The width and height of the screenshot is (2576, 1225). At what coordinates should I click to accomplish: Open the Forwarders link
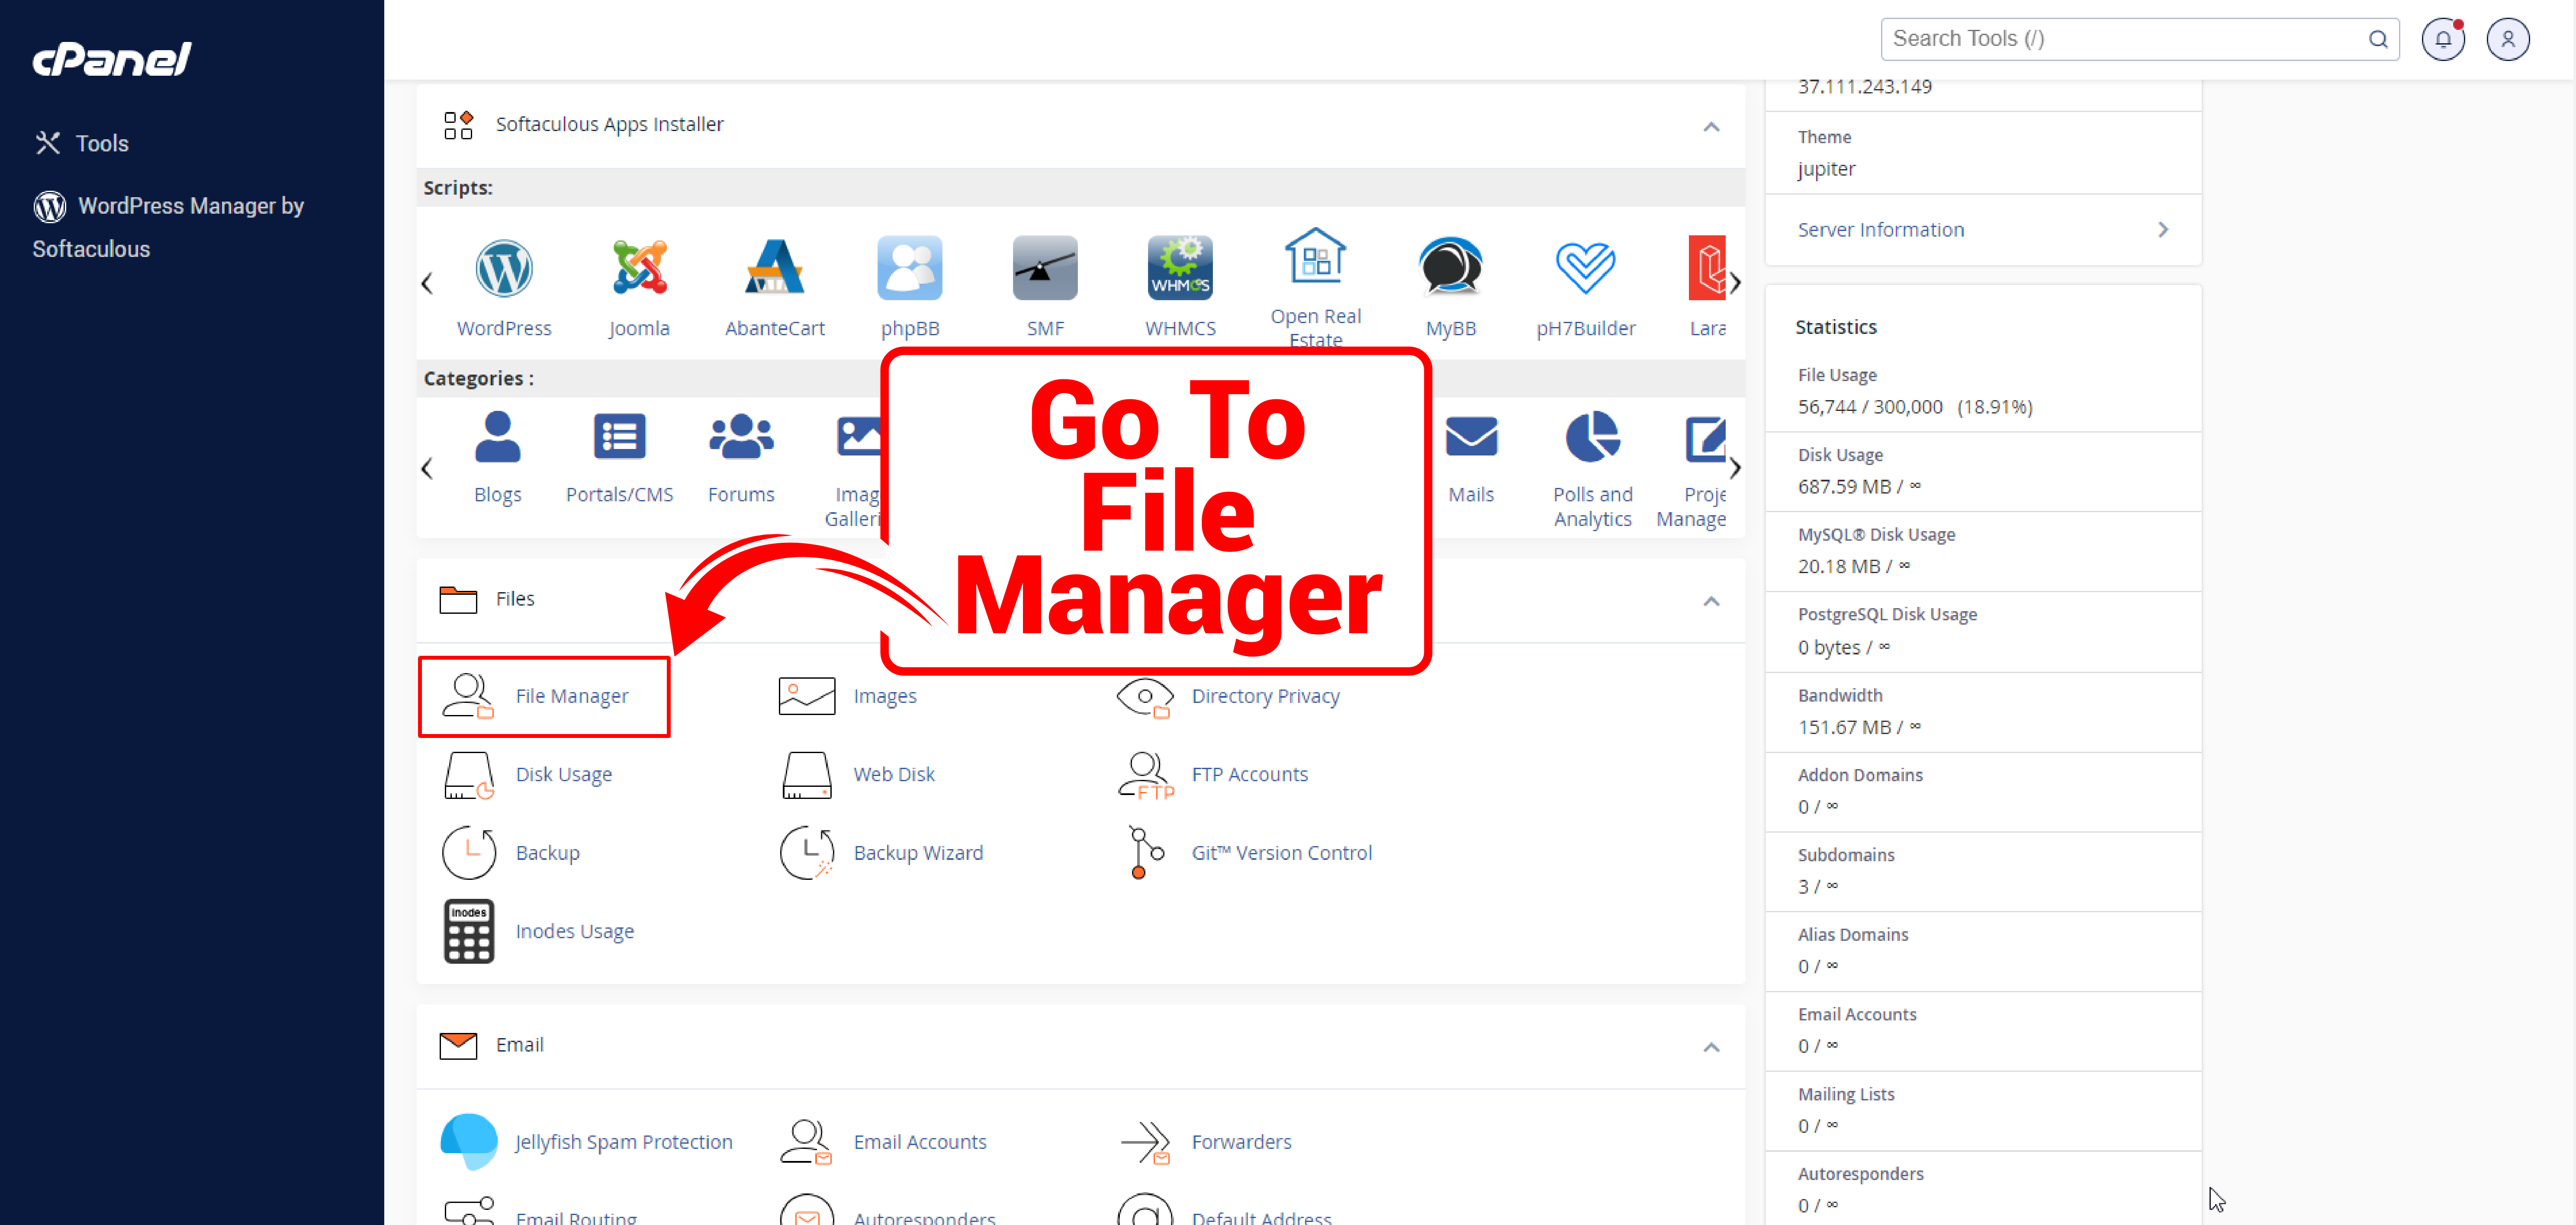(x=1241, y=1142)
